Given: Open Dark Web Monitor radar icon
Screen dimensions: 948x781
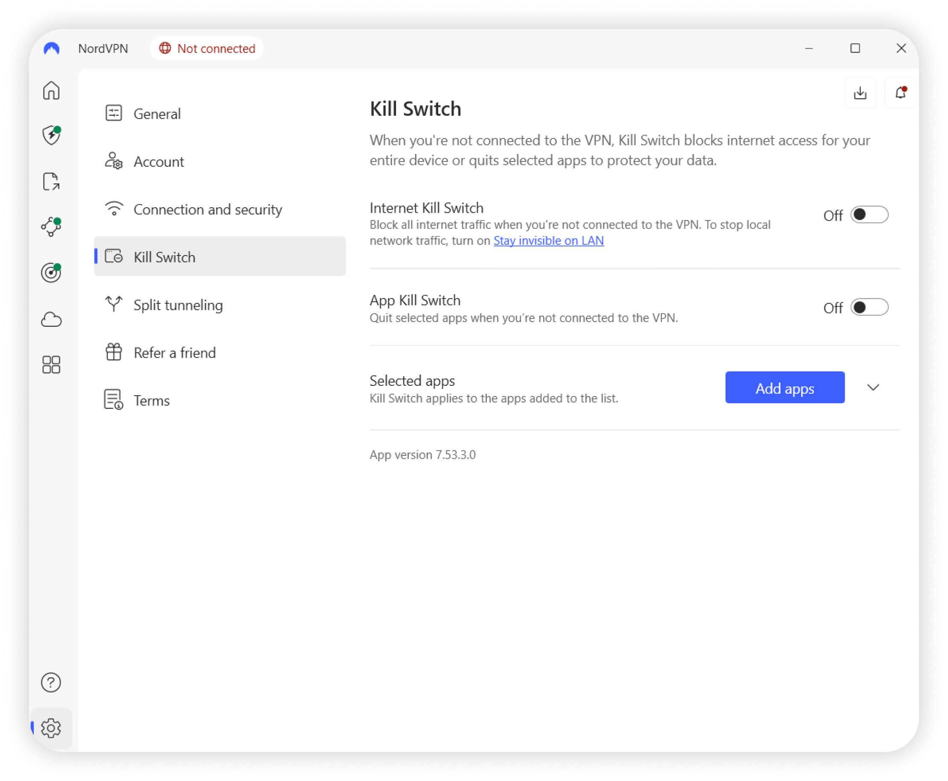Looking at the screenshot, I should click(x=51, y=273).
